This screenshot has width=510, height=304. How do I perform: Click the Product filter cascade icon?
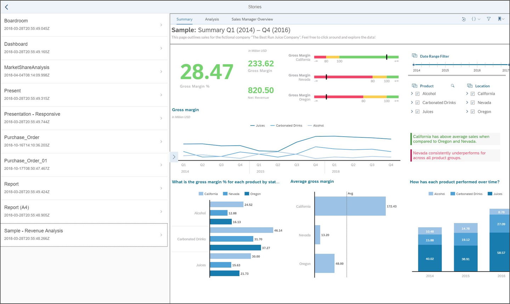tap(414, 86)
